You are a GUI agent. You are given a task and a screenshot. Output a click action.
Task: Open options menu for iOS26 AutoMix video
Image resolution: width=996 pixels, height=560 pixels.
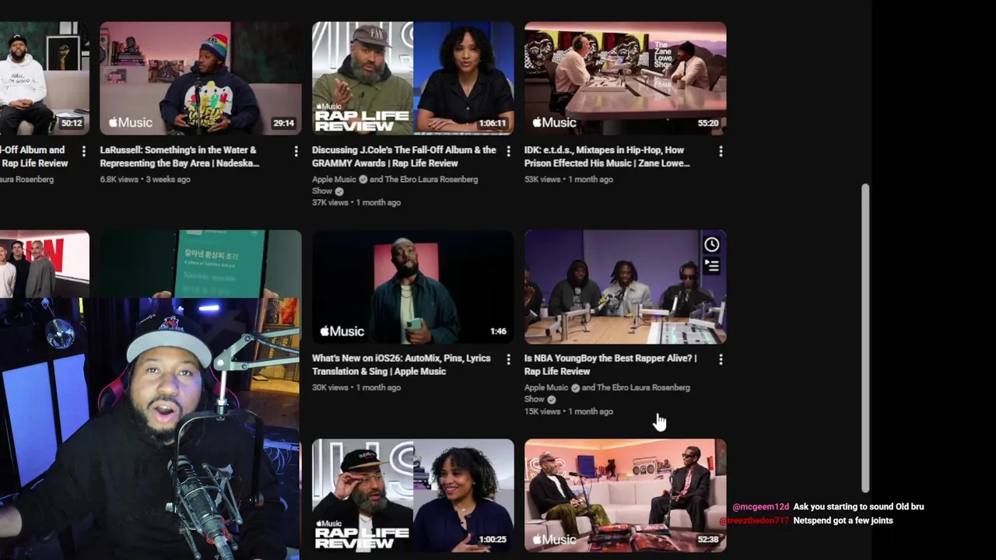508,359
